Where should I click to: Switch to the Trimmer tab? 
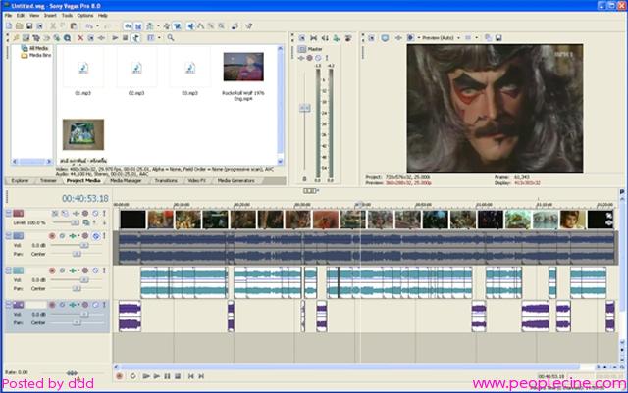click(x=48, y=181)
